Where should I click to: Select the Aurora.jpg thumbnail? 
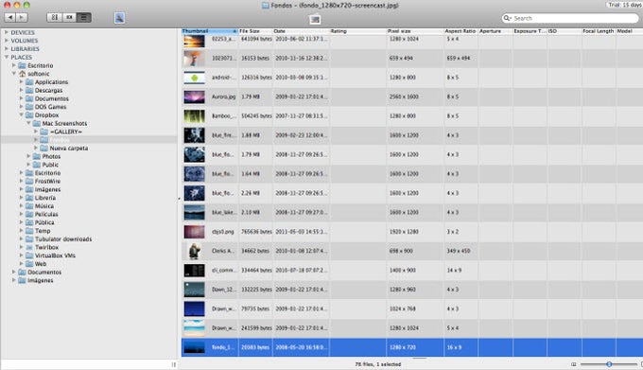[194, 97]
